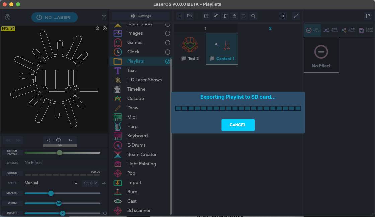The height and width of the screenshot is (217, 375).
Task: Click the shuffle playback icon
Action: tap(48, 140)
